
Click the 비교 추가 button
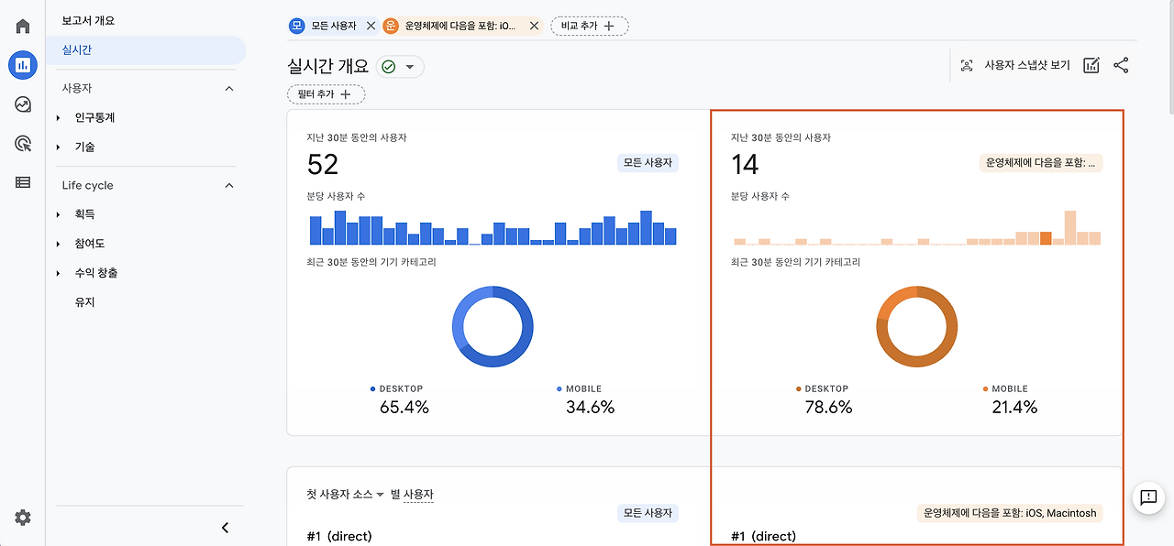pyautogui.click(x=590, y=26)
